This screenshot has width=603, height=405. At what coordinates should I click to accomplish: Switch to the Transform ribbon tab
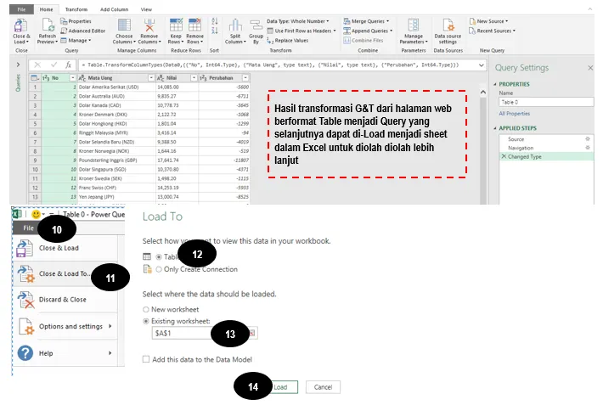pos(76,9)
